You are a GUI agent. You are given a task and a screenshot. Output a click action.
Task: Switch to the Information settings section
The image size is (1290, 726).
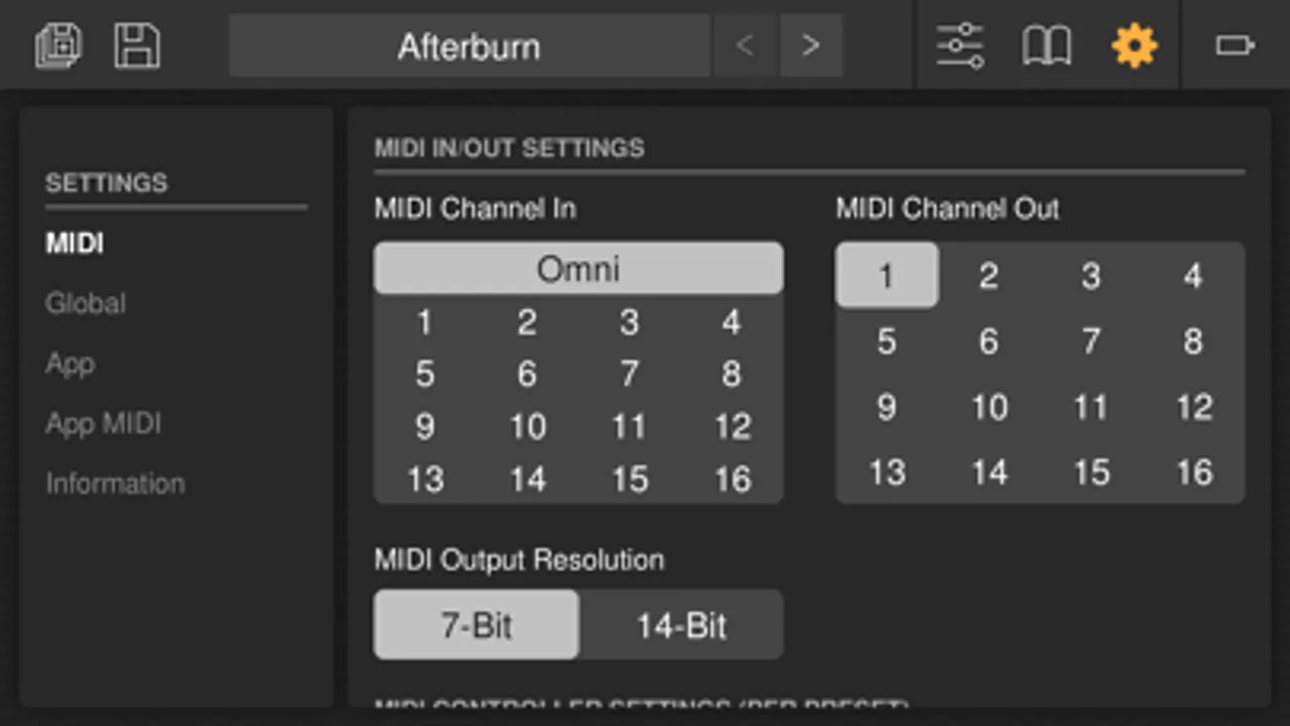(115, 484)
